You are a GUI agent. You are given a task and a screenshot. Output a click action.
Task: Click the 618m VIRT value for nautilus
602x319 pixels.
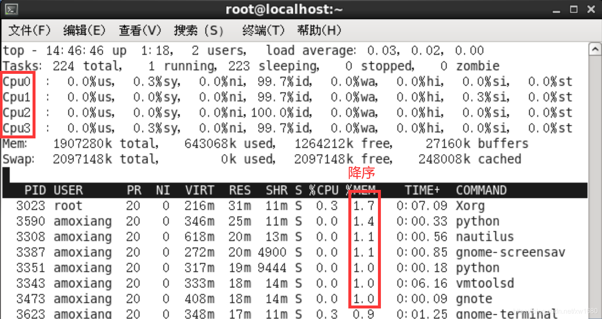pos(199,237)
